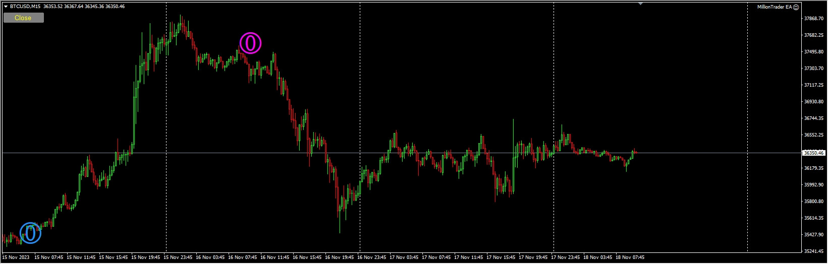
Task: Click price scale value 35800.80
Action: click(813, 202)
